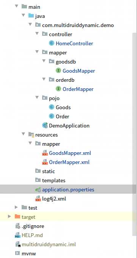Select the GoodsMapper.xml file
137x258 pixels.
click(x=70, y=153)
